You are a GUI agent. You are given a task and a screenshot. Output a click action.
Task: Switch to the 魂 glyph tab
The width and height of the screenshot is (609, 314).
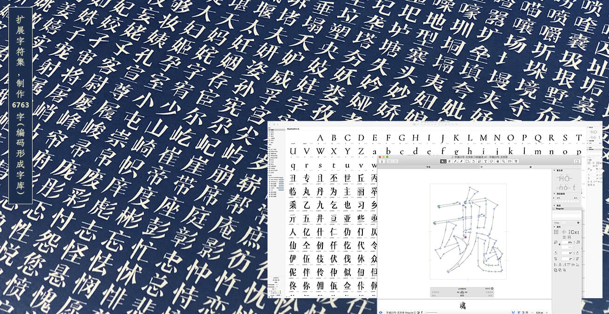pos(530,167)
